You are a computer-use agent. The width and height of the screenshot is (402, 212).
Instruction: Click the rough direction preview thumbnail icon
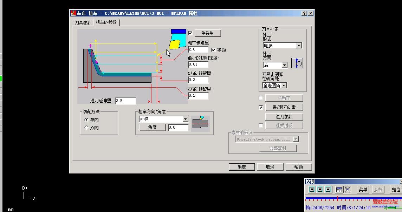pyautogui.click(x=201, y=123)
